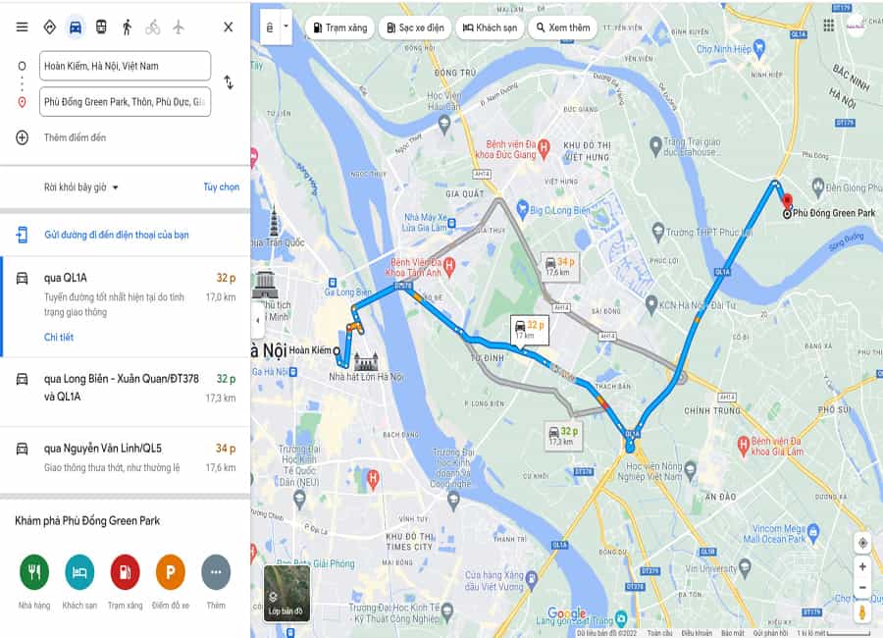Click the Google apps grid icon

[828, 26]
